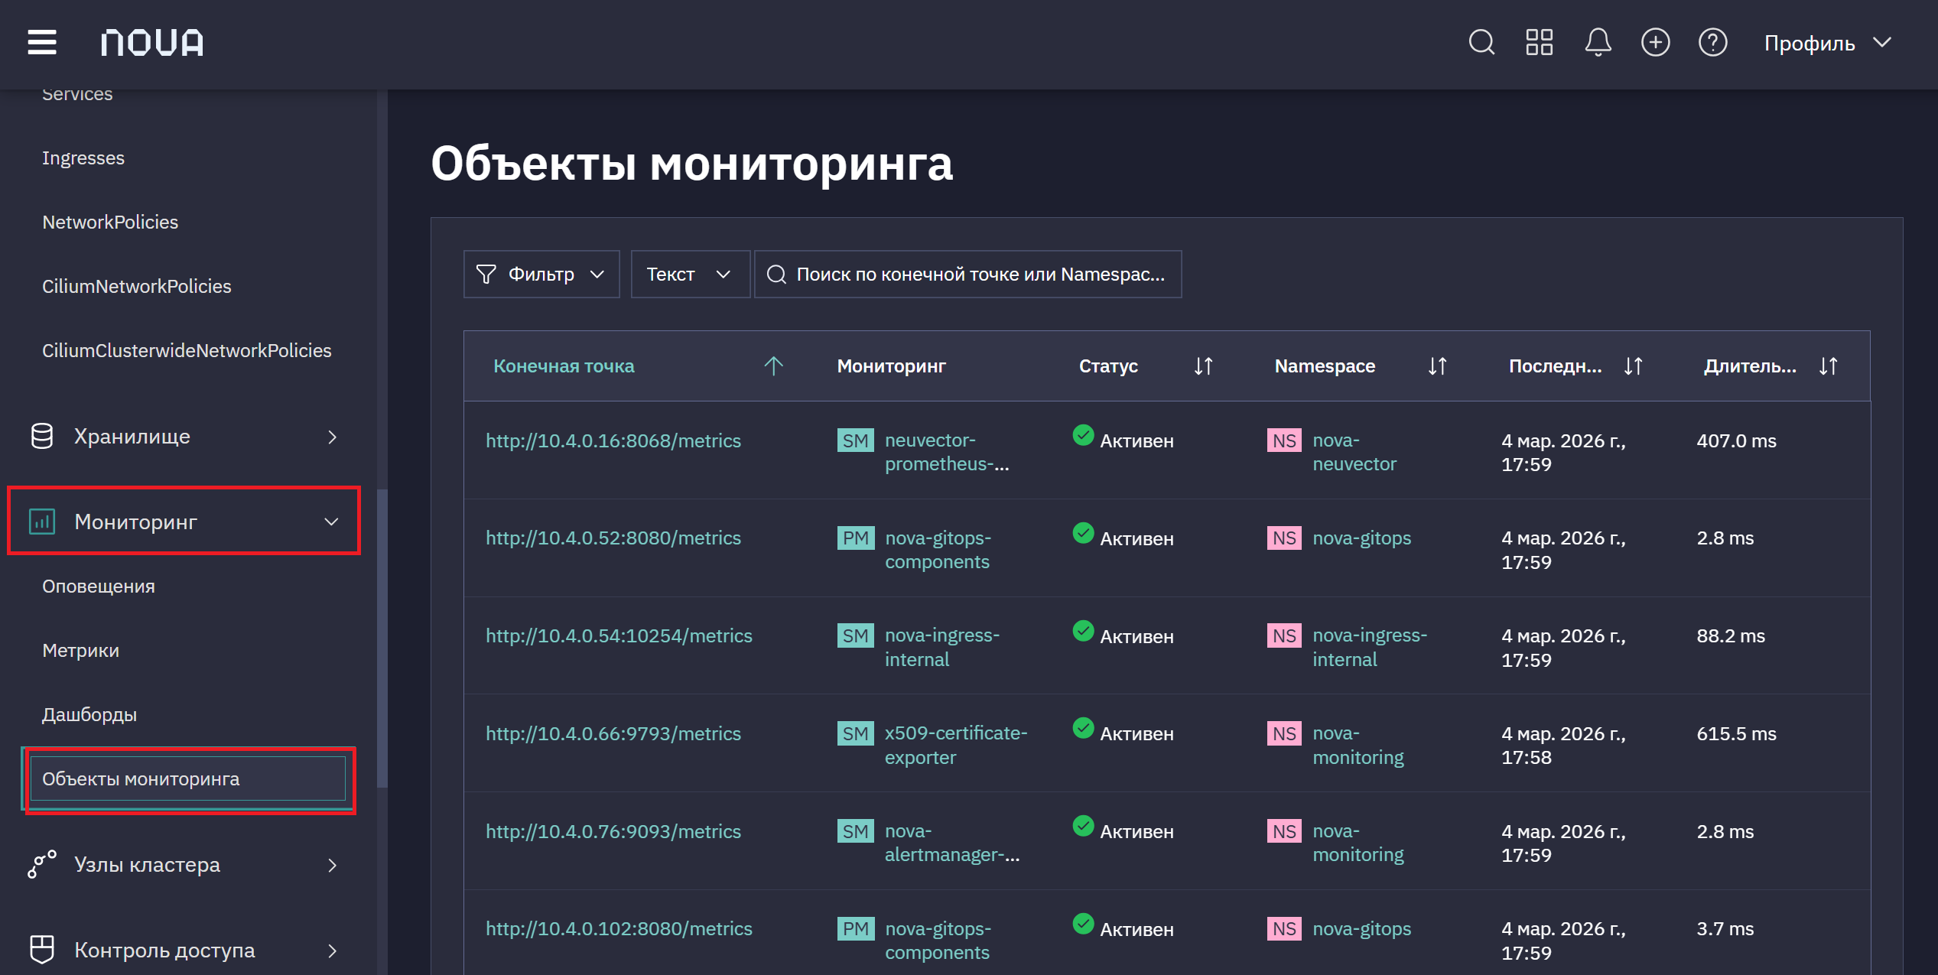The image size is (1938, 975).
Task: Open neuvector-prometheus monitor link
Action: click(947, 452)
